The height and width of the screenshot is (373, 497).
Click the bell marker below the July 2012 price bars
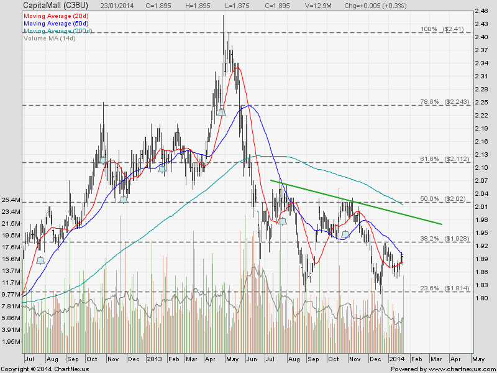coord(40,260)
